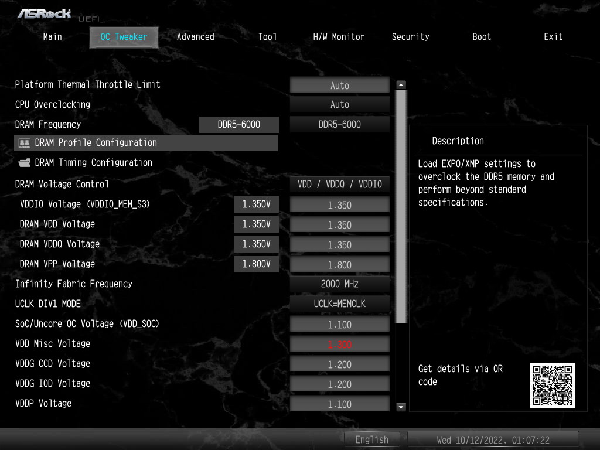This screenshot has height=450, width=600.
Task: Click the UCLK DIV1 MODE label
Action: click(x=48, y=304)
